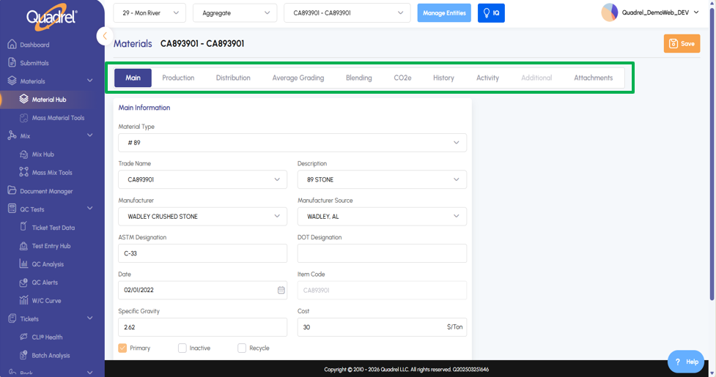Click the Manage Entities button
The width and height of the screenshot is (716, 377).
[x=444, y=12]
